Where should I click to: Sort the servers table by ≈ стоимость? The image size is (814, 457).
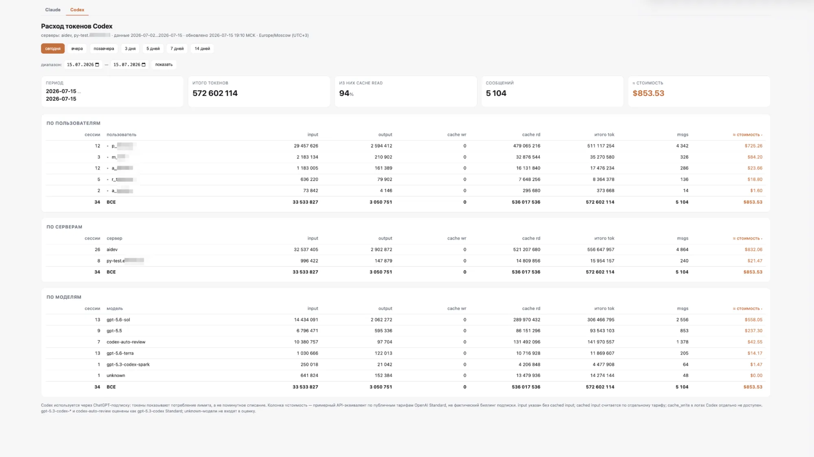coord(748,238)
